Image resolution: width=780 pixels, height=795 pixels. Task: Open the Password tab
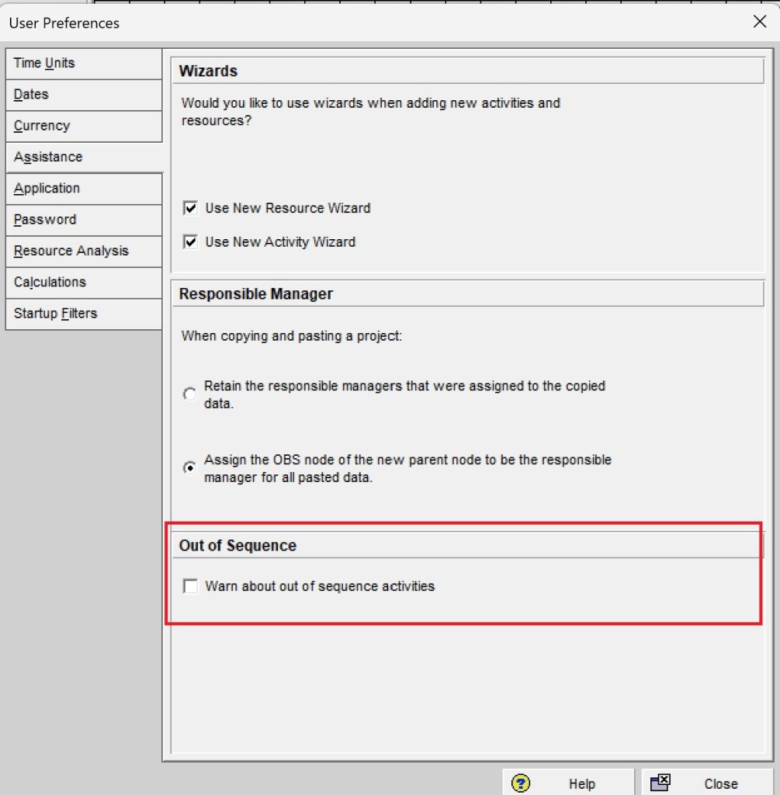coord(84,220)
